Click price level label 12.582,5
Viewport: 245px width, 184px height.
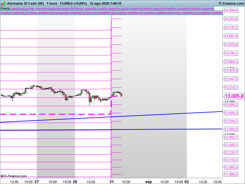[x=231, y=129]
